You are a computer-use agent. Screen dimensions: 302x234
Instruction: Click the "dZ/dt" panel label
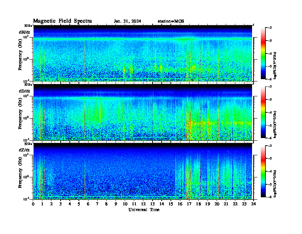click(x=24, y=150)
